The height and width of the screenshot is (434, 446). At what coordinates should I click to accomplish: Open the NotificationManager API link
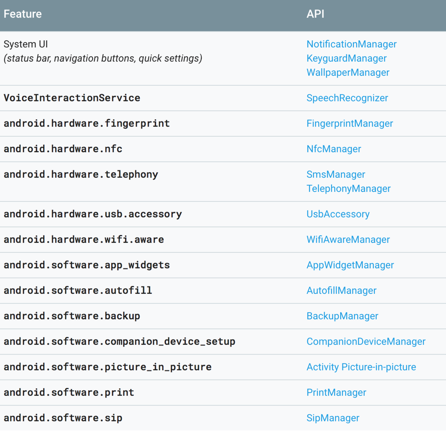(x=351, y=44)
